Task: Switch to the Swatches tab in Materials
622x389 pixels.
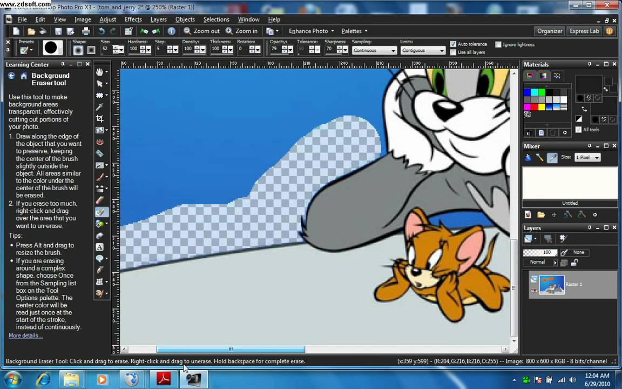Action: 557,76
